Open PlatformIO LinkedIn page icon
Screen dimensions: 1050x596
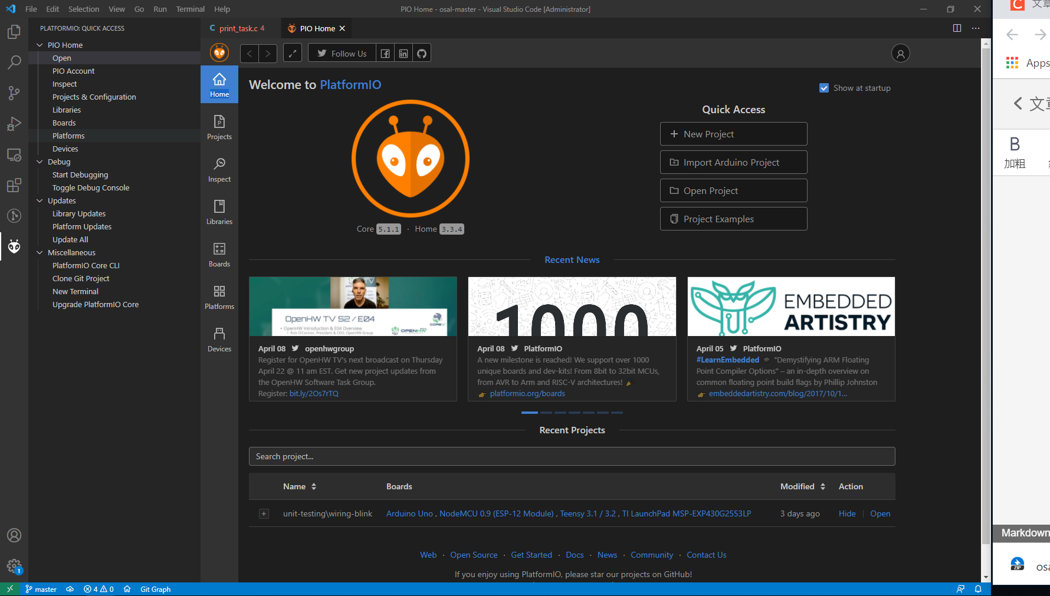403,54
